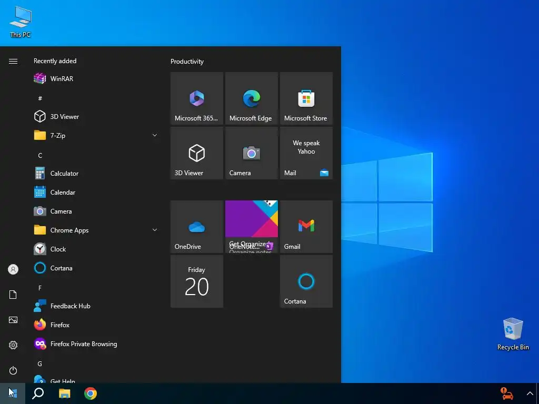This screenshot has height=404, width=539.
Task: Open Firefox Private Browsing
Action: click(96, 344)
